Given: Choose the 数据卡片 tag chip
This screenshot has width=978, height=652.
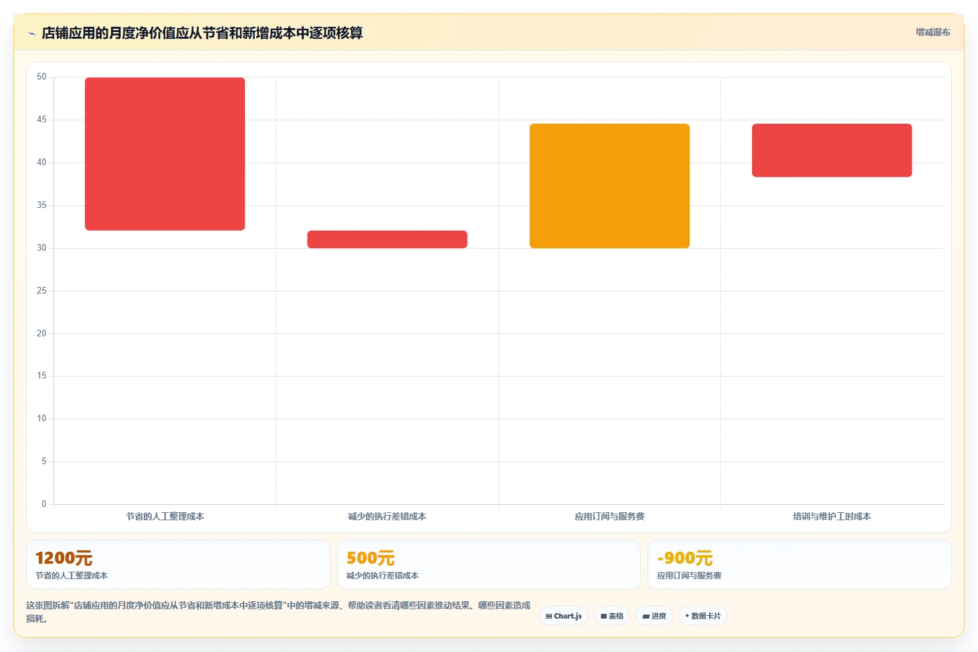Looking at the screenshot, I should coord(702,616).
